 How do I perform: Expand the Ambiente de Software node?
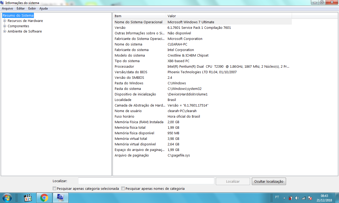[x=5, y=31]
